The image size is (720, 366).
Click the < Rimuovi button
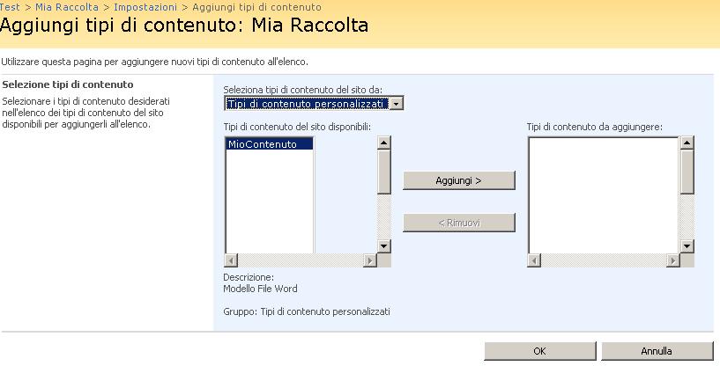tap(459, 223)
